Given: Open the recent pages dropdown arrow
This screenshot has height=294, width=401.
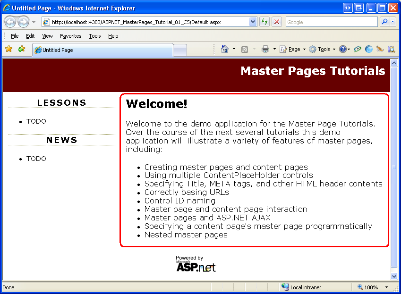Looking at the screenshot, I should coord(34,22).
